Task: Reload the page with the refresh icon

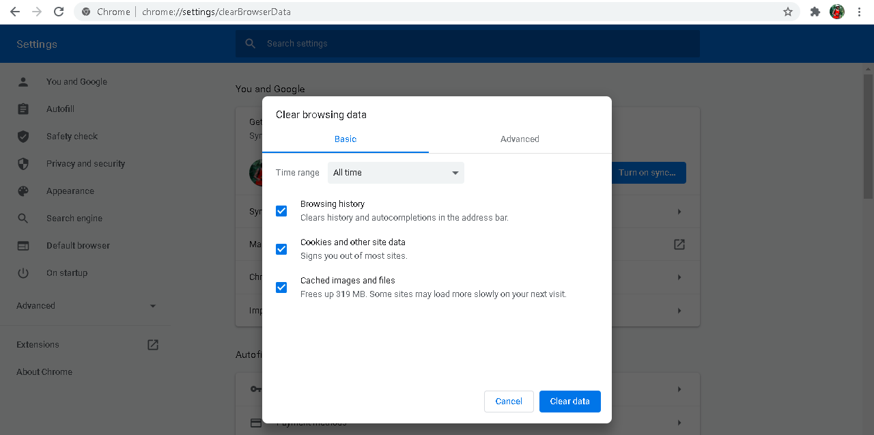Action: pos(59,12)
